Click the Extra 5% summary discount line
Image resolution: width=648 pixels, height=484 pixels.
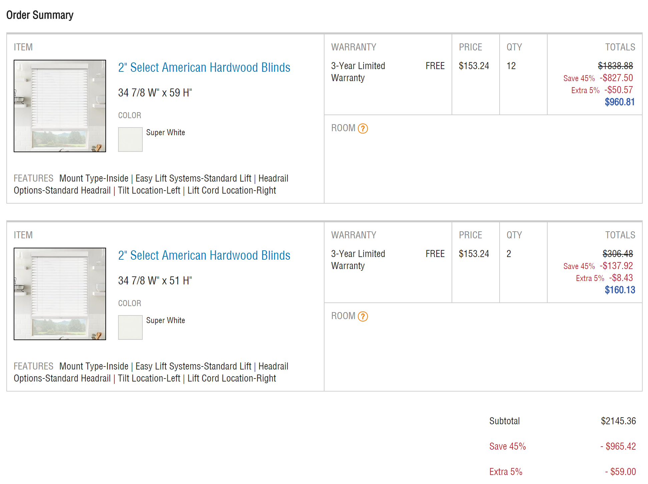point(562,472)
